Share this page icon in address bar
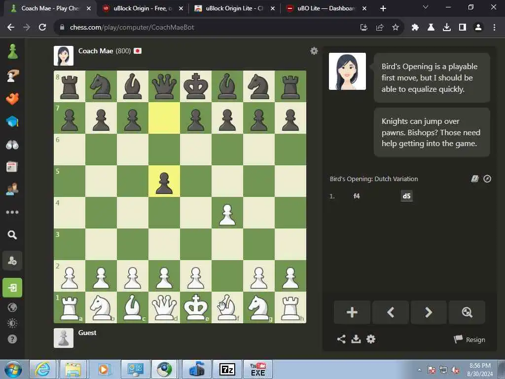This screenshot has width=505, height=379. click(380, 28)
